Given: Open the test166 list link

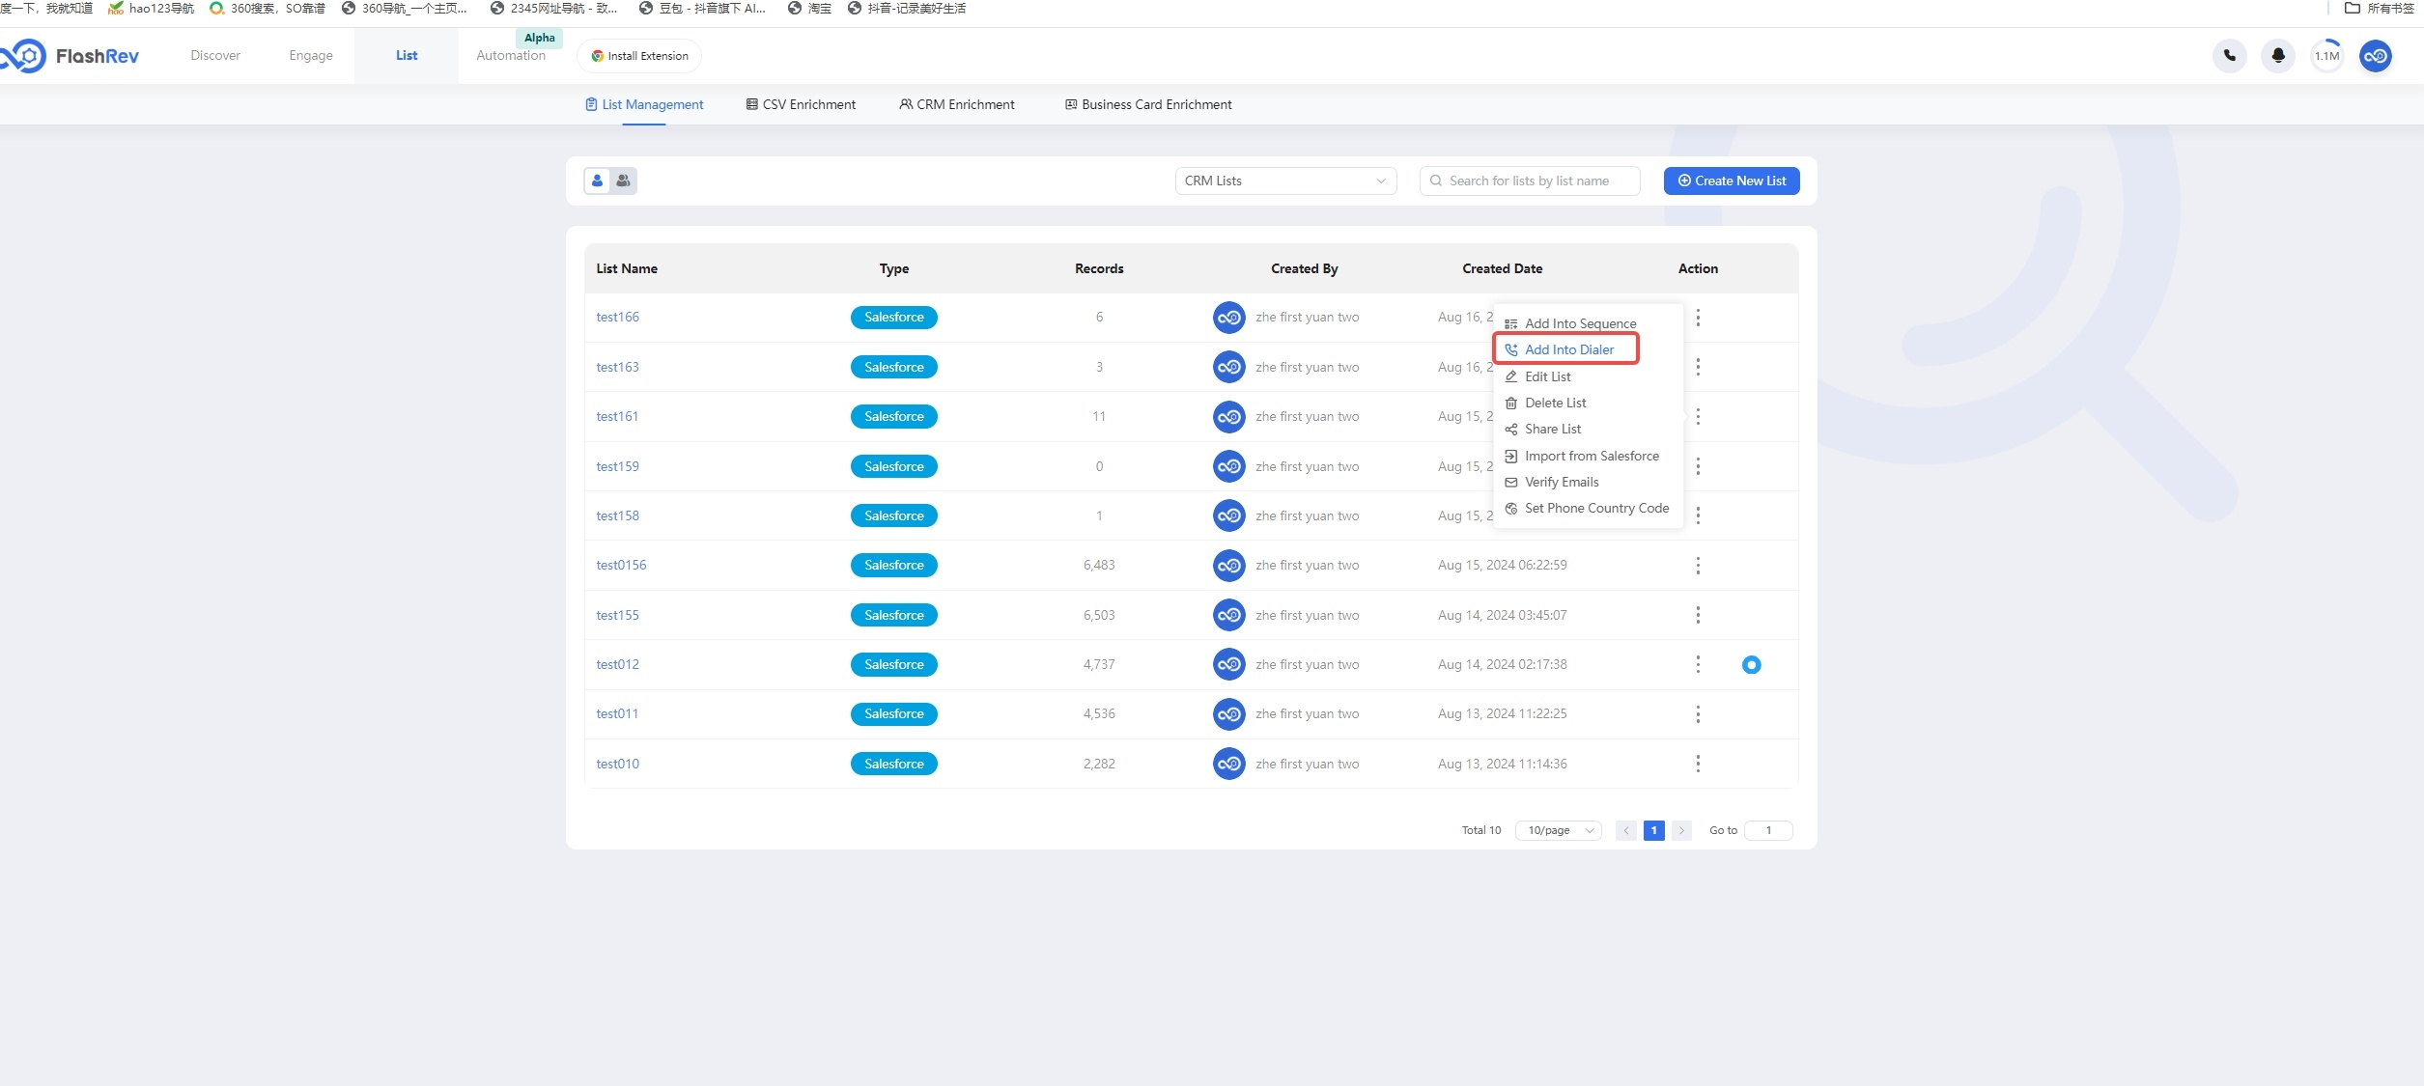Looking at the screenshot, I should click(617, 318).
